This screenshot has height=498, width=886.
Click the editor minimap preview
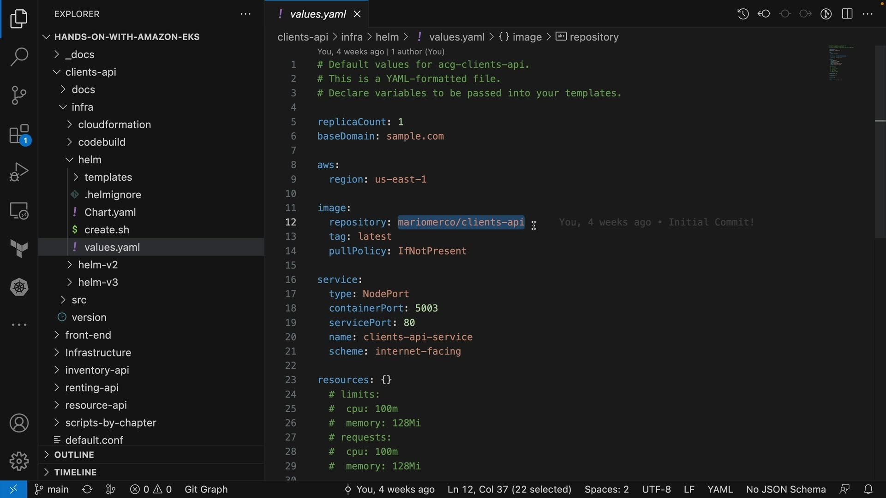click(841, 63)
